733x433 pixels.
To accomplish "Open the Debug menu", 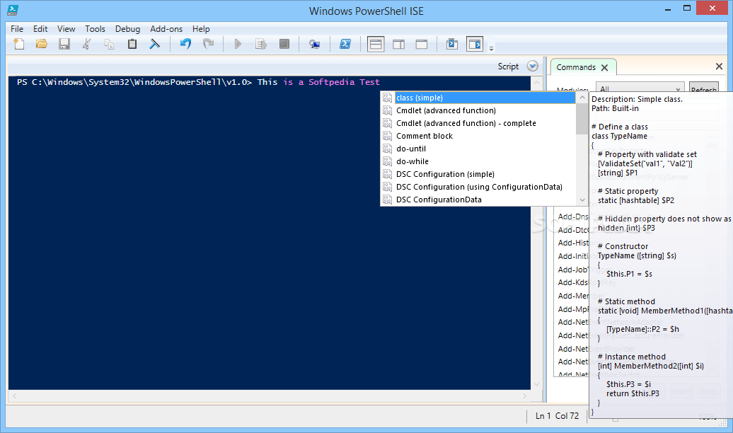I will [127, 28].
